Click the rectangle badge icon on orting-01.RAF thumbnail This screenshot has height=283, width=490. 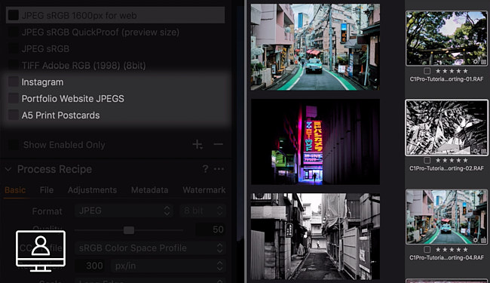[483, 62]
